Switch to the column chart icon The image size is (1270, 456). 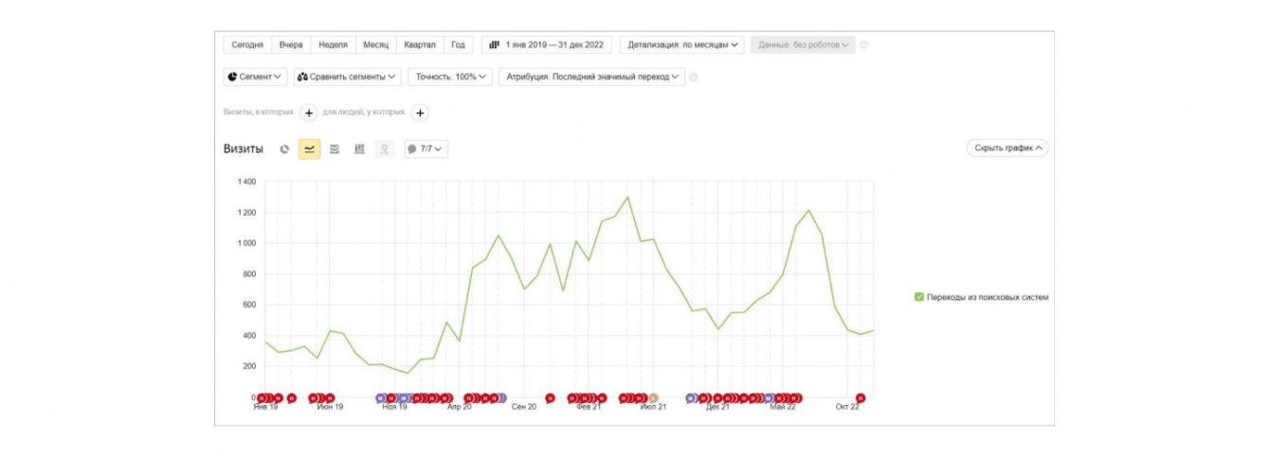click(x=359, y=149)
